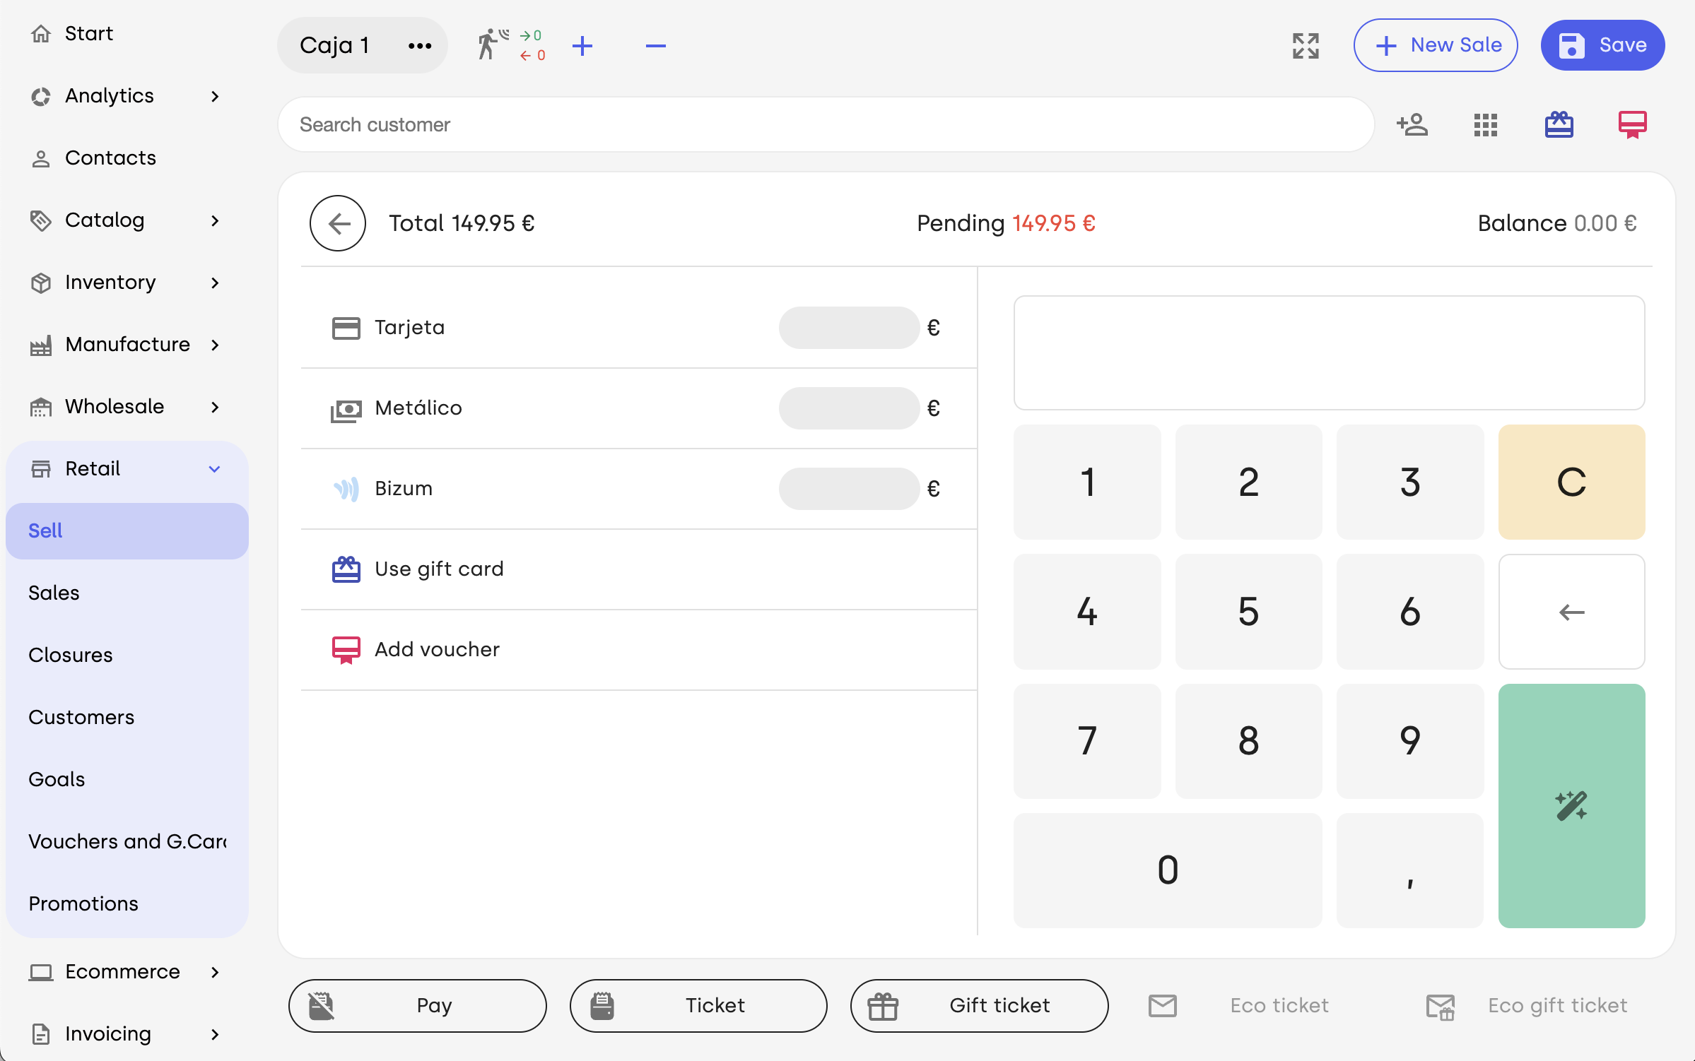The height and width of the screenshot is (1061, 1695).
Task: Open the Promotions menu item
Action: 127,904
